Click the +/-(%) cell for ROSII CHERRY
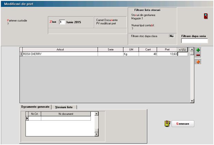Viewport: 214px width, 145px height. (x=182, y=54)
